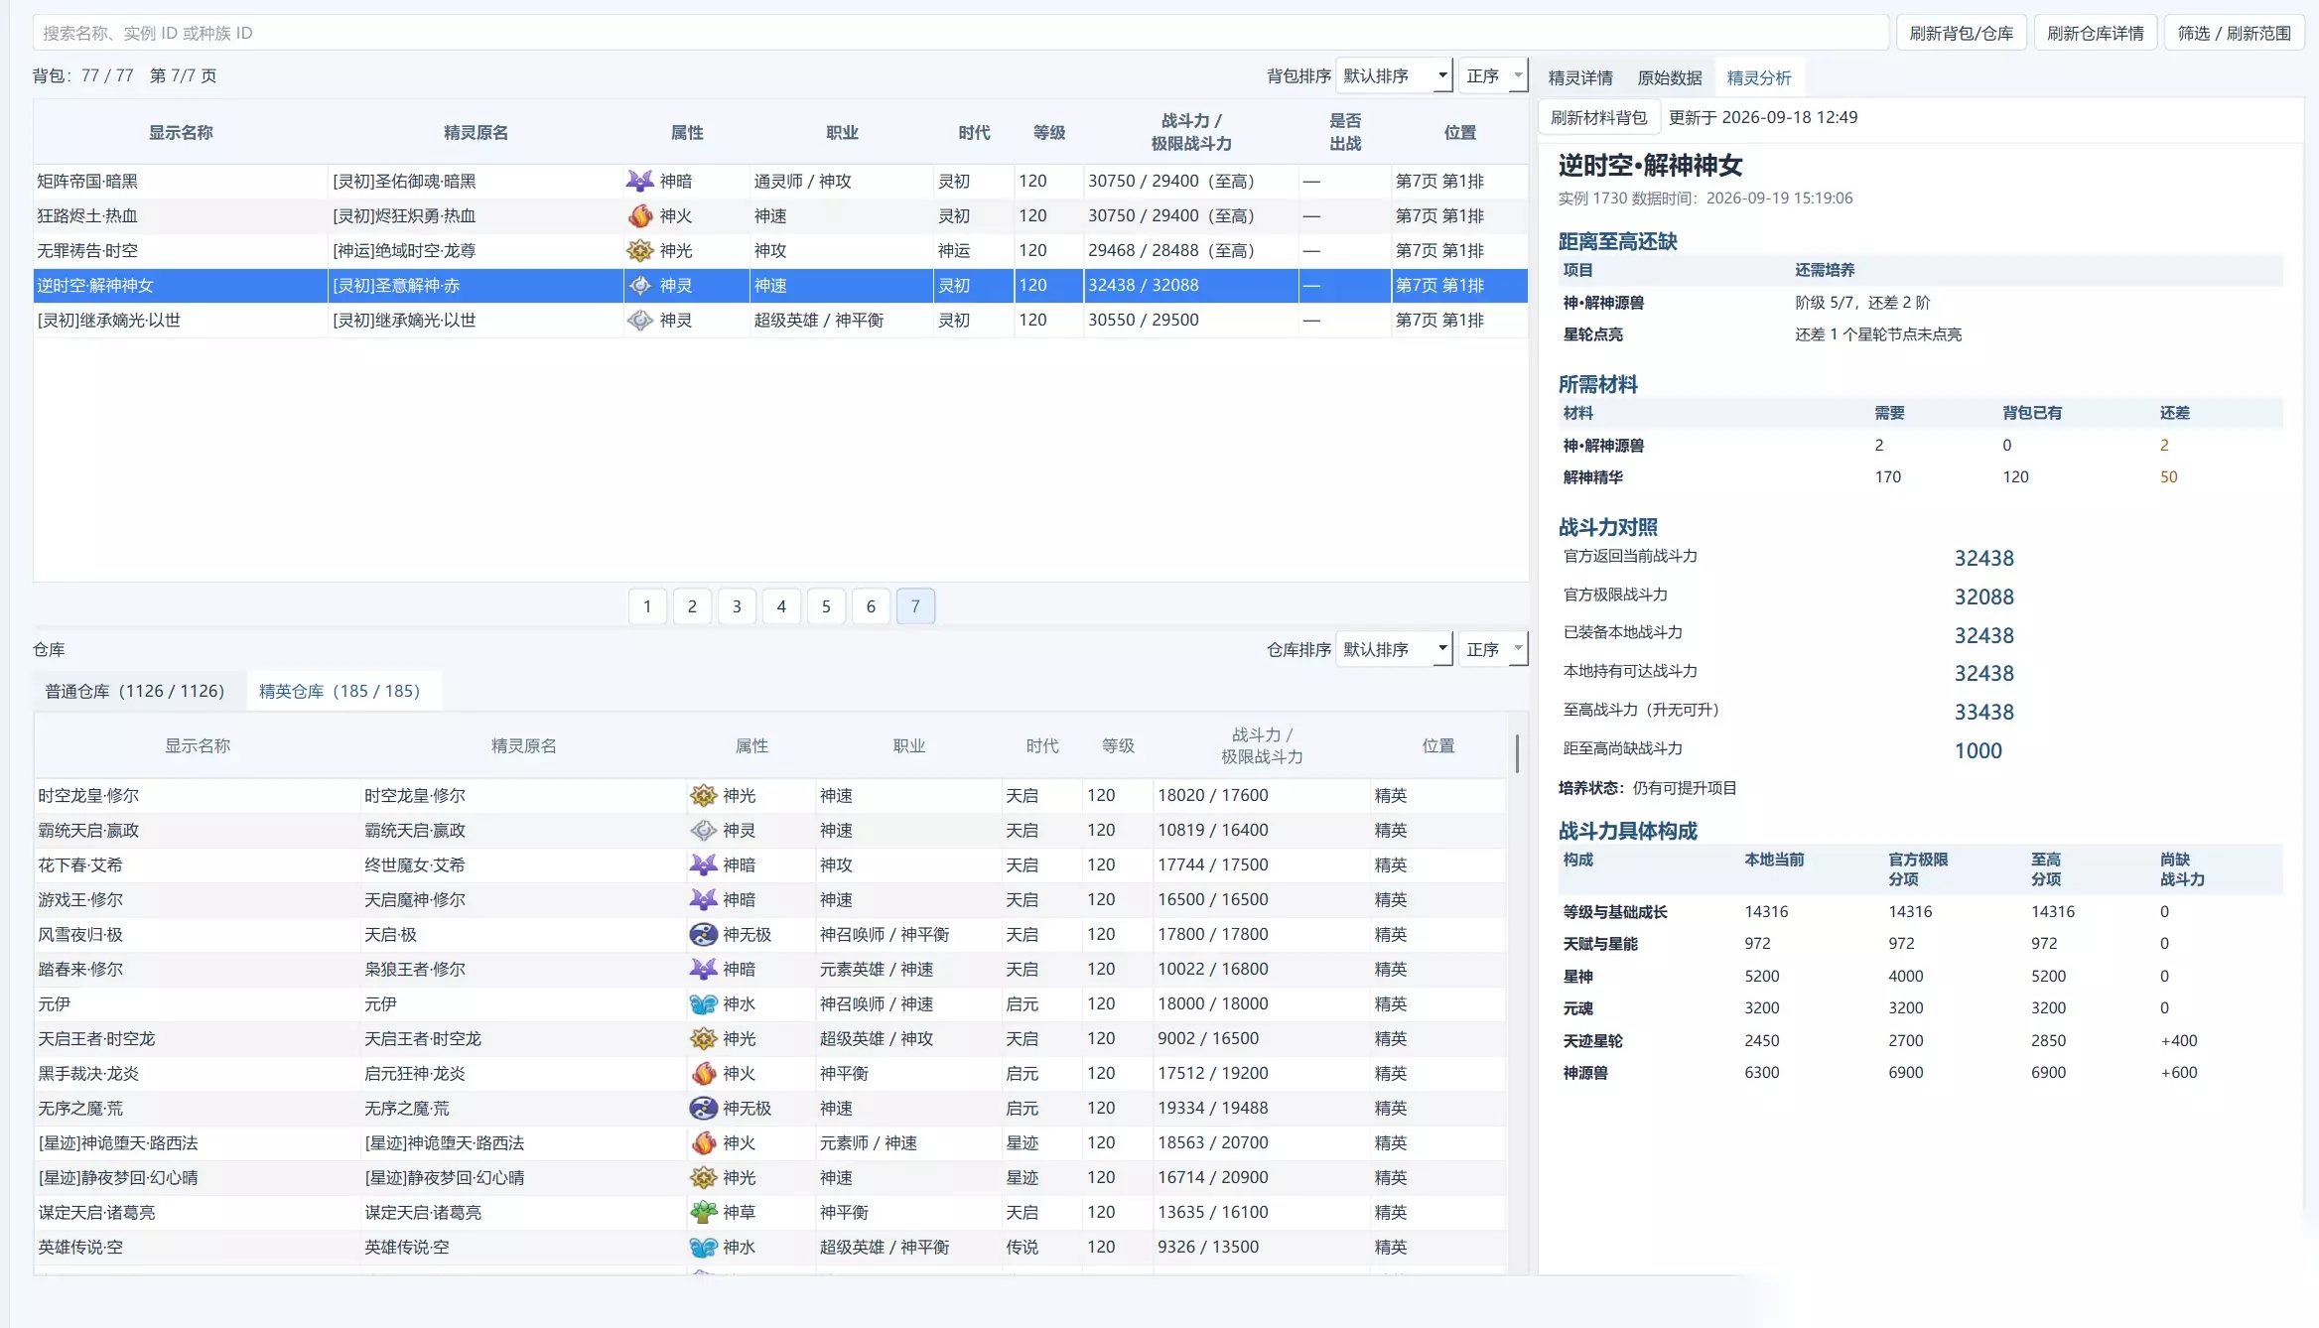Click the 神无极 icon for 风雪夜归·极
The height and width of the screenshot is (1328, 2319).
click(x=703, y=934)
